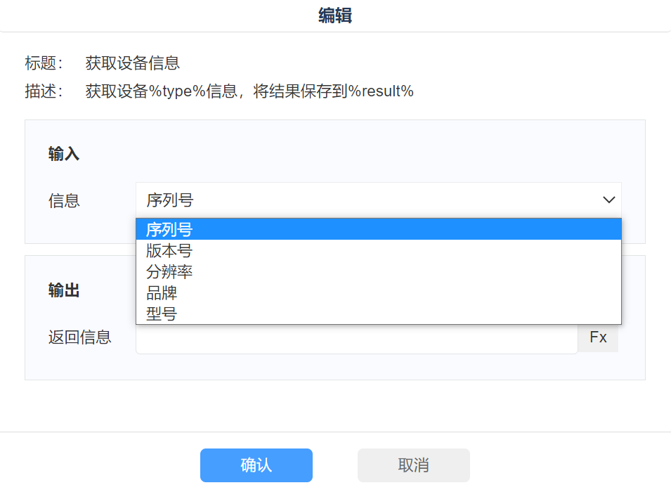This screenshot has width=671, height=497.
Task: Click the 输出 section heading
Action: coord(64,291)
